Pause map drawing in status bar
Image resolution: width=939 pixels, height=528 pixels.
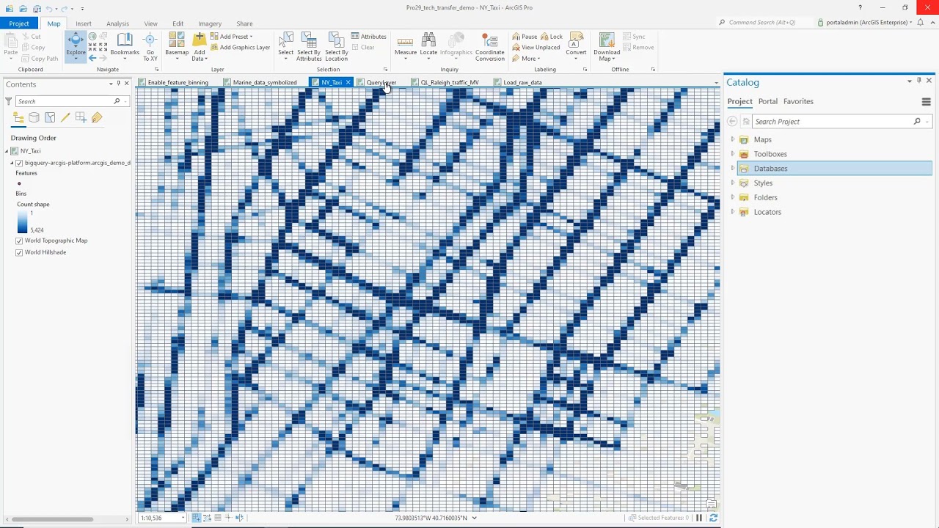click(699, 518)
